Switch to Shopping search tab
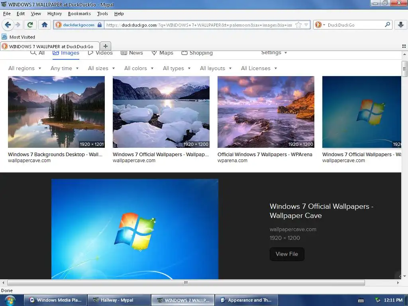408x306 pixels. tap(197, 53)
